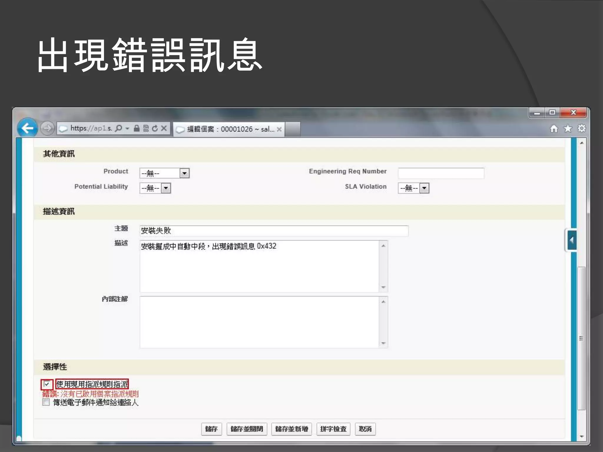Click into the 描述 text area
This screenshot has height=452, width=603.
[x=259, y=266]
